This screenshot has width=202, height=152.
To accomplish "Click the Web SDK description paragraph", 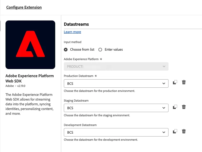I will click(29, 104).
